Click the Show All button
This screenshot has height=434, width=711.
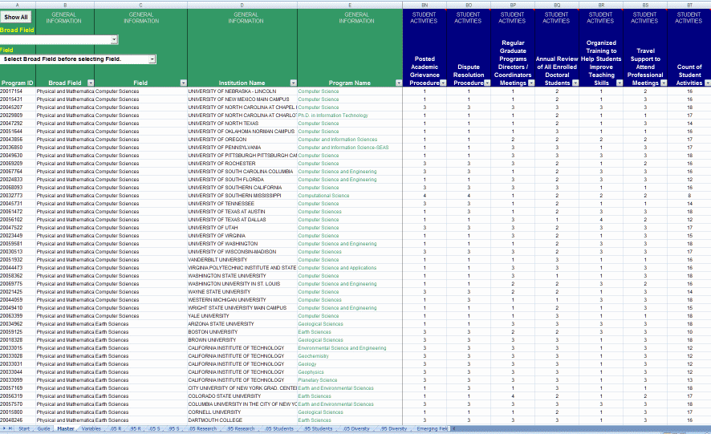point(16,17)
